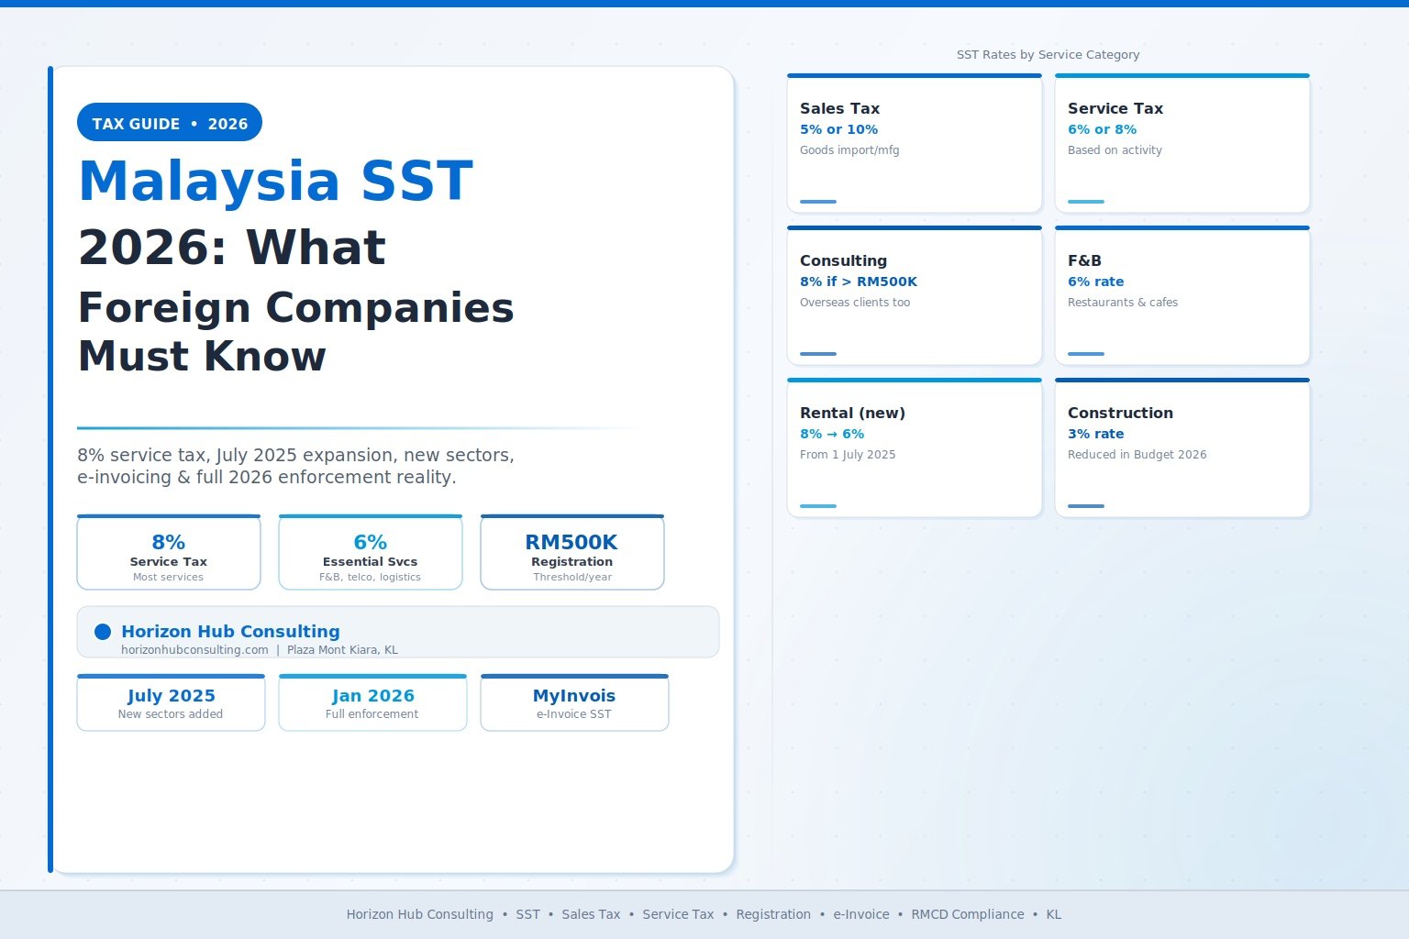The height and width of the screenshot is (939, 1409).
Task: Open the Rental (new) rate card
Action: point(914,447)
